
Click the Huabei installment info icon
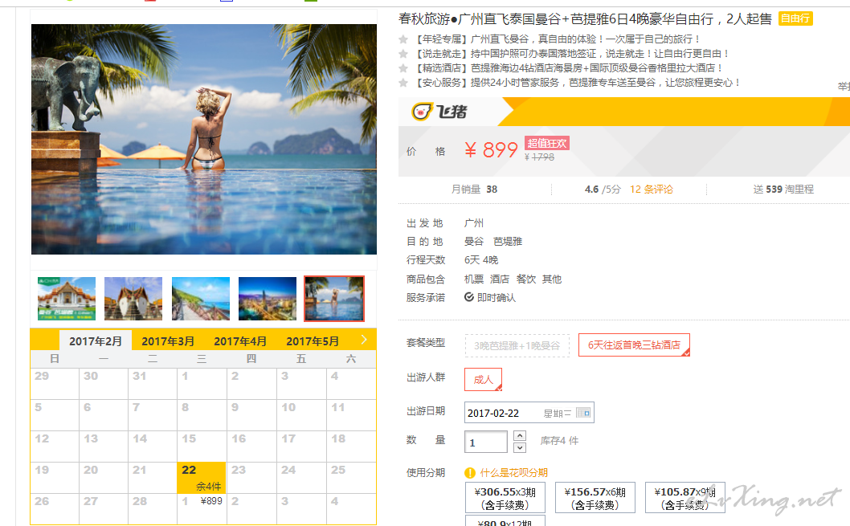pyautogui.click(x=470, y=473)
